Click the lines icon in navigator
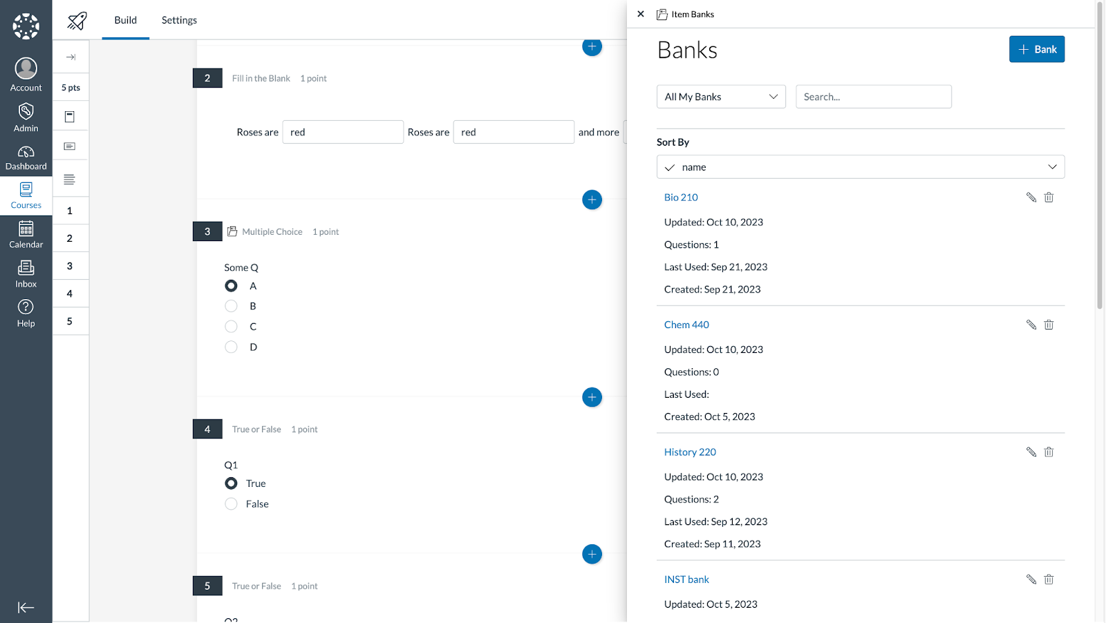The image size is (1106, 623). point(70,180)
